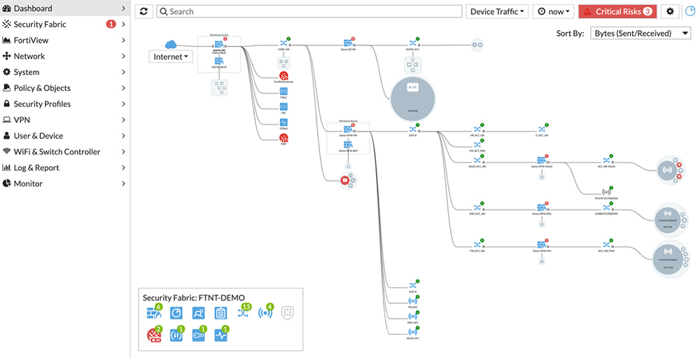Screen dimensions: 700x360
Task: Select the CORE_SW switch node
Action: [284, 44]
